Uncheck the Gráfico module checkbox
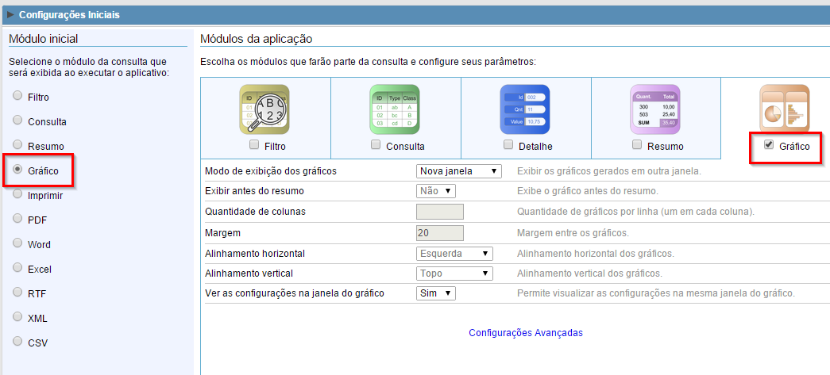Image resolution: width=830 pixels, height=375 pixels. pos(768,145)
